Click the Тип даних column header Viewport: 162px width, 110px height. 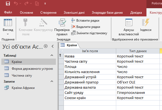click(x=138, y=51)
